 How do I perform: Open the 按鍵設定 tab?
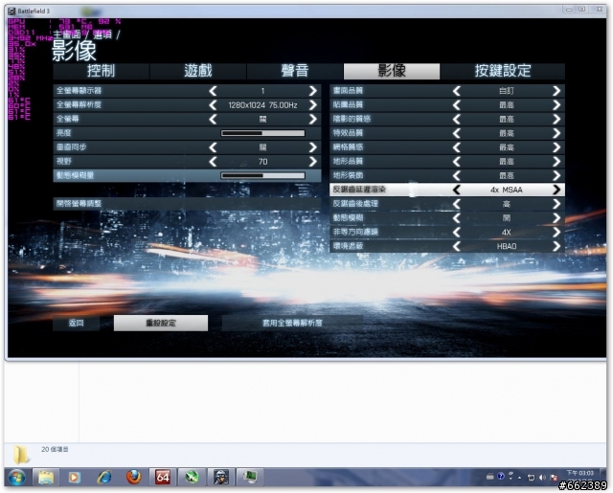pos(503,71)
